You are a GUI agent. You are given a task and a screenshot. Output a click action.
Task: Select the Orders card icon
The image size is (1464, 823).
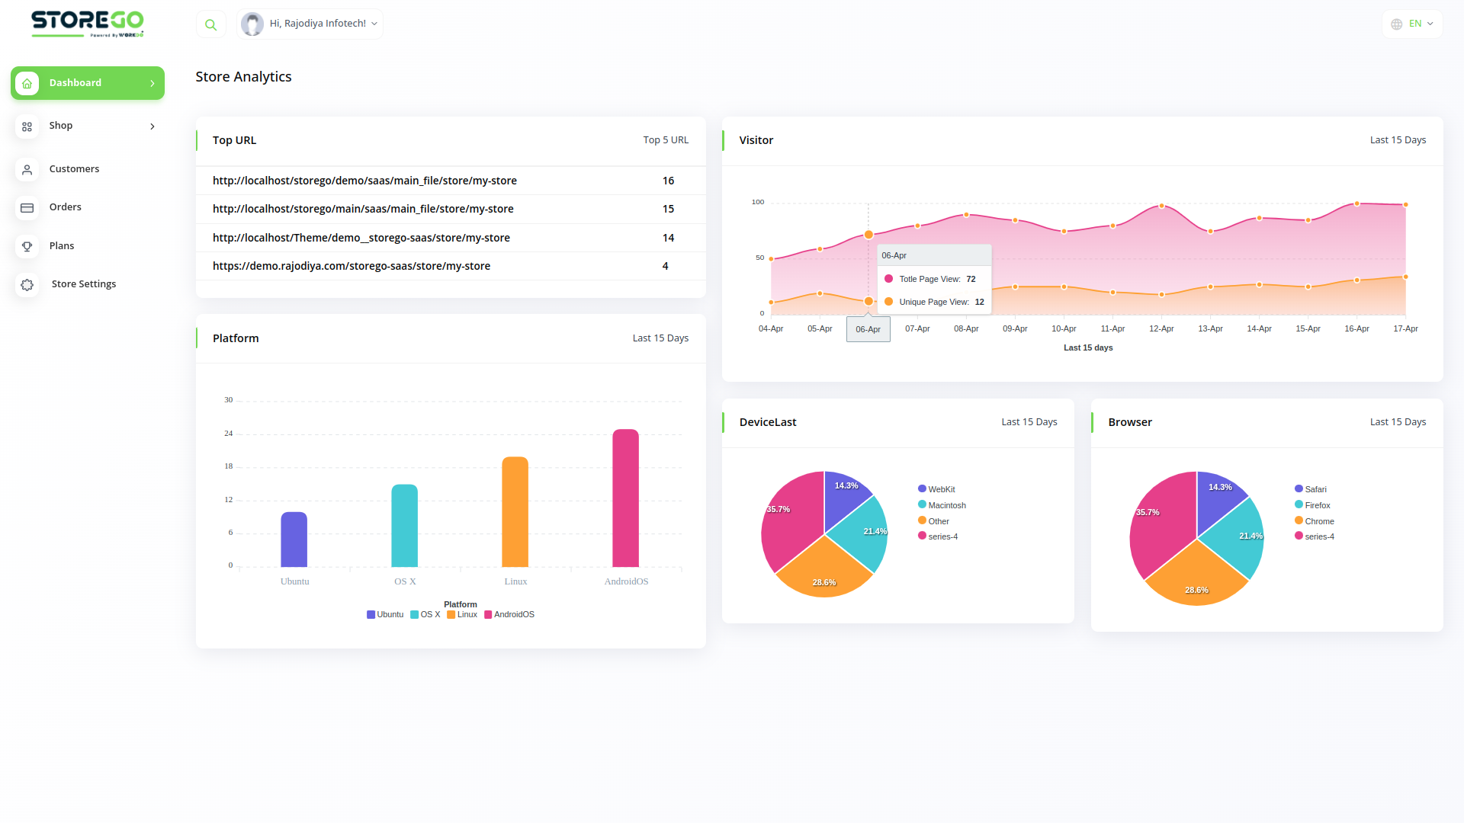point(27,207)
